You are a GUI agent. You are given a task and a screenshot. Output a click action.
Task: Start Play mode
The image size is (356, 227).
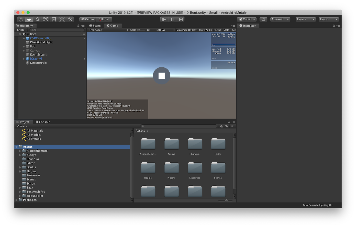click(164, 19)
